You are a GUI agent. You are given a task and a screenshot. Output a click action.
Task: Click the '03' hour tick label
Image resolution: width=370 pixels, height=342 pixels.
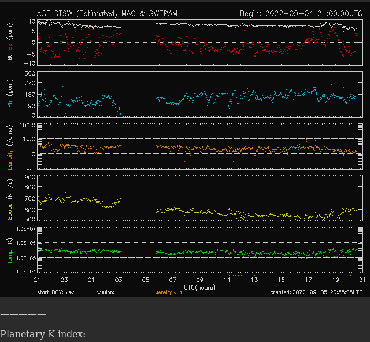pos(118,280)
